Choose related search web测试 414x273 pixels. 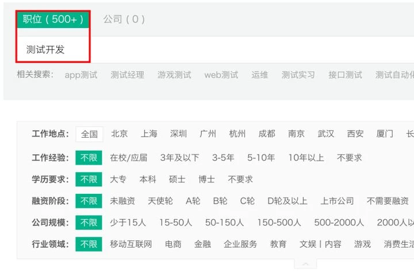click(x=221, y=75)
